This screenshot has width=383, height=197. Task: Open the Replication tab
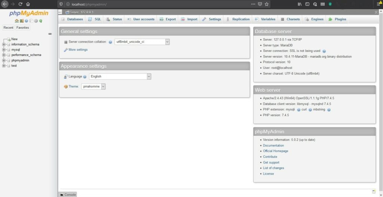[238, 19]
